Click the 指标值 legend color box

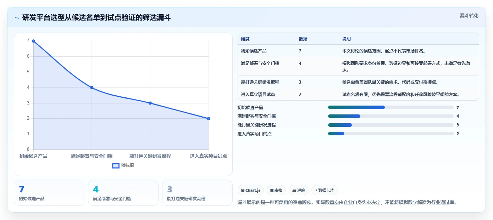116,165
